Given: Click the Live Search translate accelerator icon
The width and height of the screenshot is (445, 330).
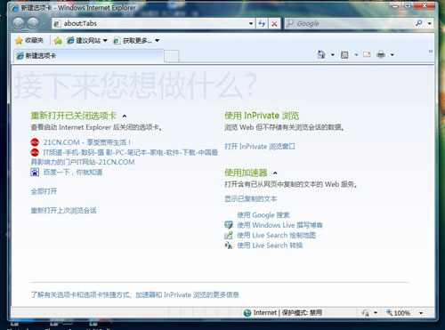Looking at the screenshot, I should [x=229, y=245].
